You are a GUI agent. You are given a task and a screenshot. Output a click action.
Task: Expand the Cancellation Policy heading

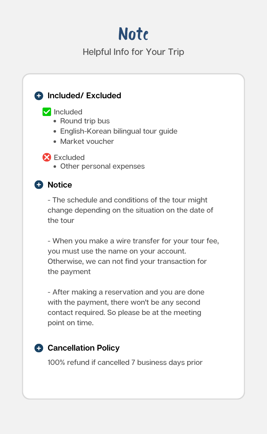pos(84,348)
